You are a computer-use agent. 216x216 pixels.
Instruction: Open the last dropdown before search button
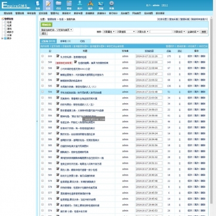pyautogui.click(x=193, y=32)
